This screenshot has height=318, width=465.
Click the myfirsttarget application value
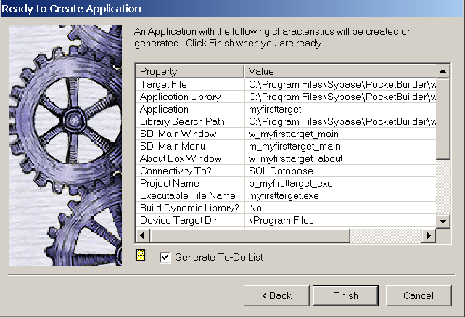click(275, 110)
